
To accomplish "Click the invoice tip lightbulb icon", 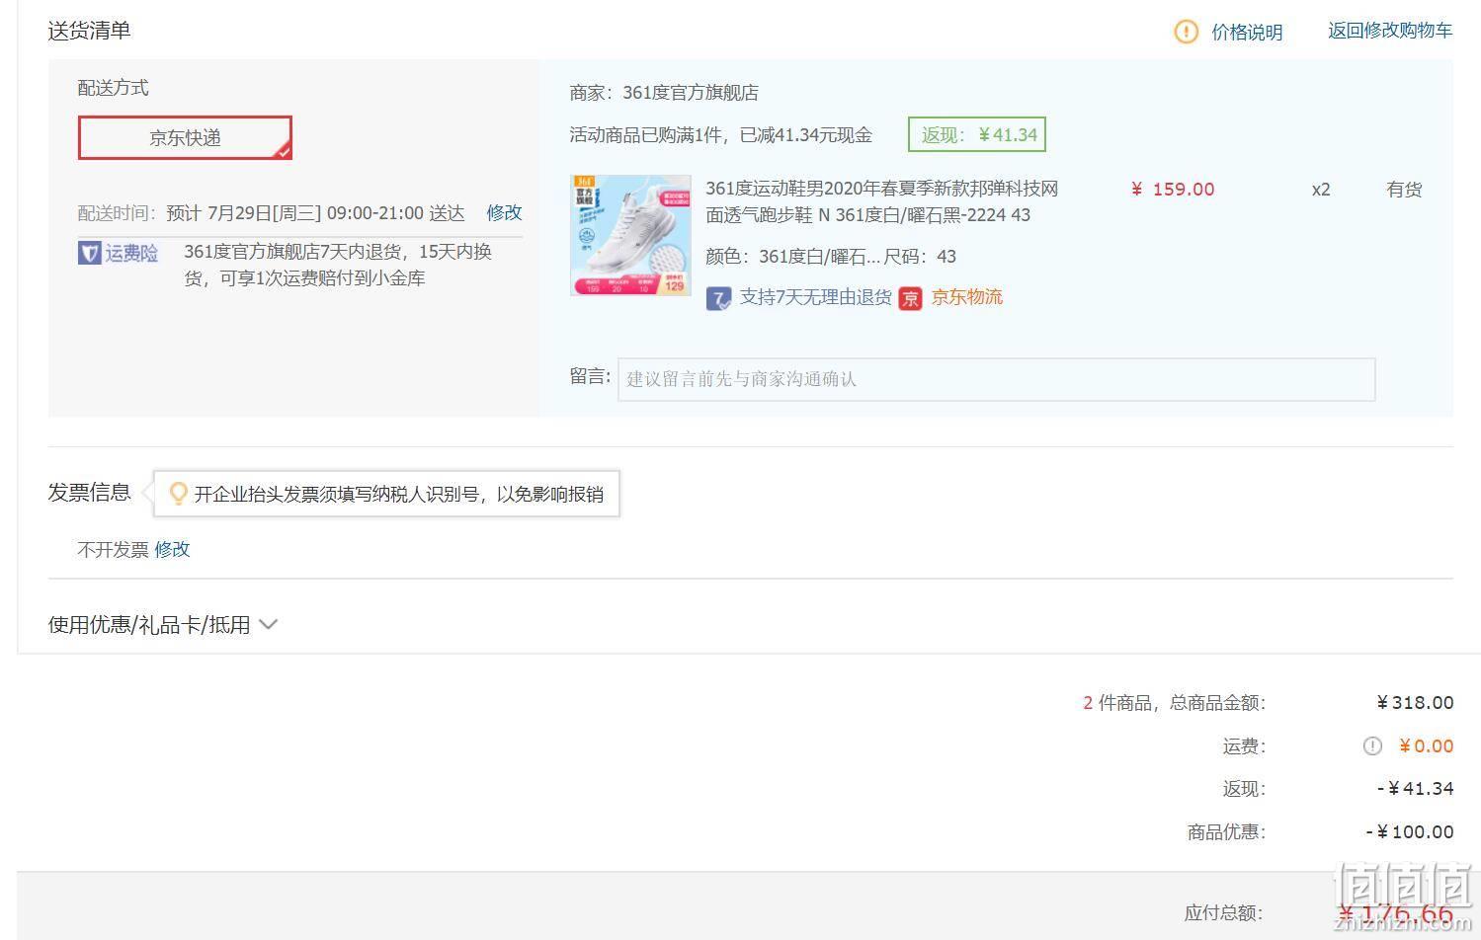I will pyautogui.click(x=179, y=493).
